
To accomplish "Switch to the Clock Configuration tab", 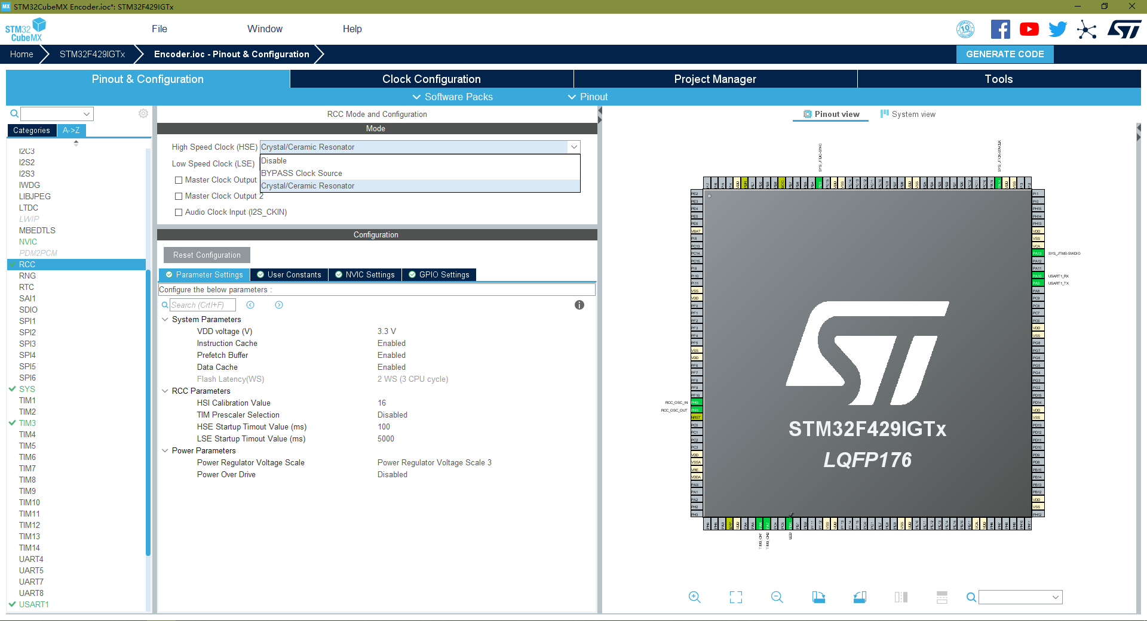I will click(431, 79).
